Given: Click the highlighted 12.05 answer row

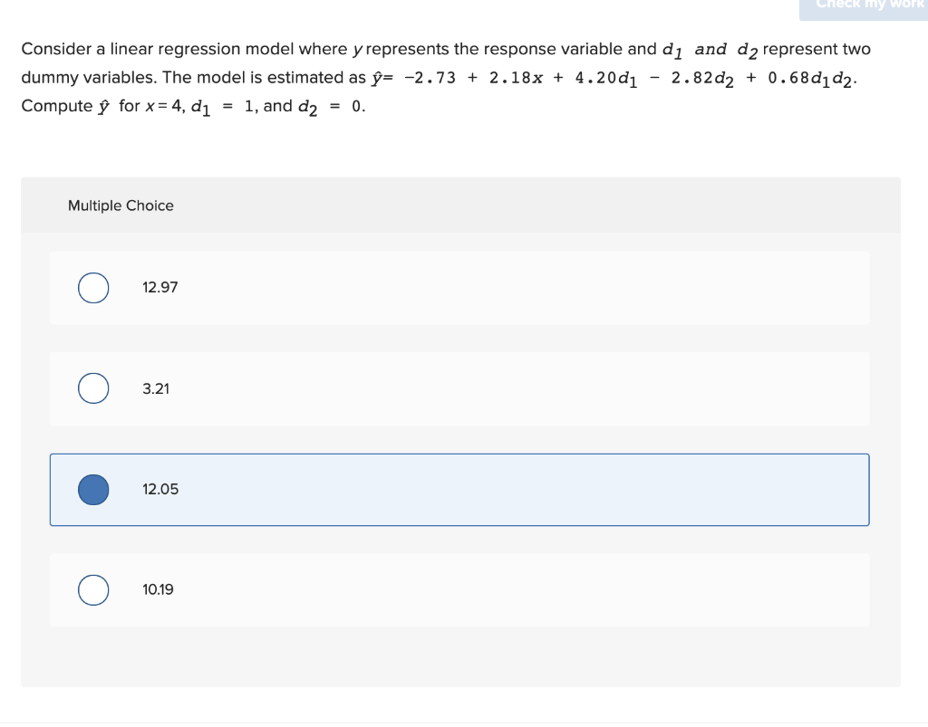Looking at the screenshot, I should (x=459, y=489).
